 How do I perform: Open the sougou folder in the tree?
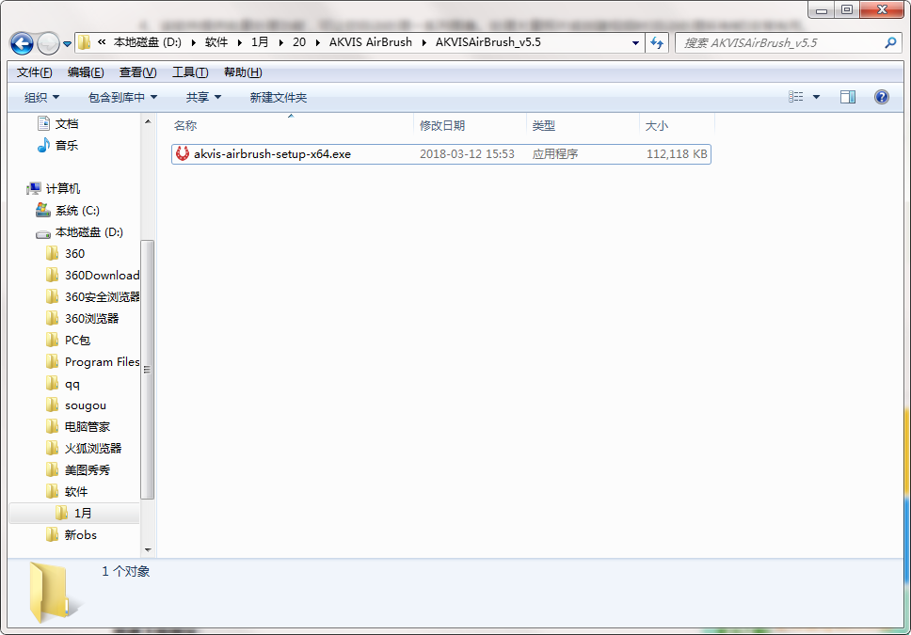pyautogui.click(x=75, y=405)
